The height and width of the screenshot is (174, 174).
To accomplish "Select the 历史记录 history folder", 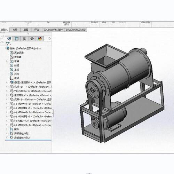I will (x=17, y=53).
